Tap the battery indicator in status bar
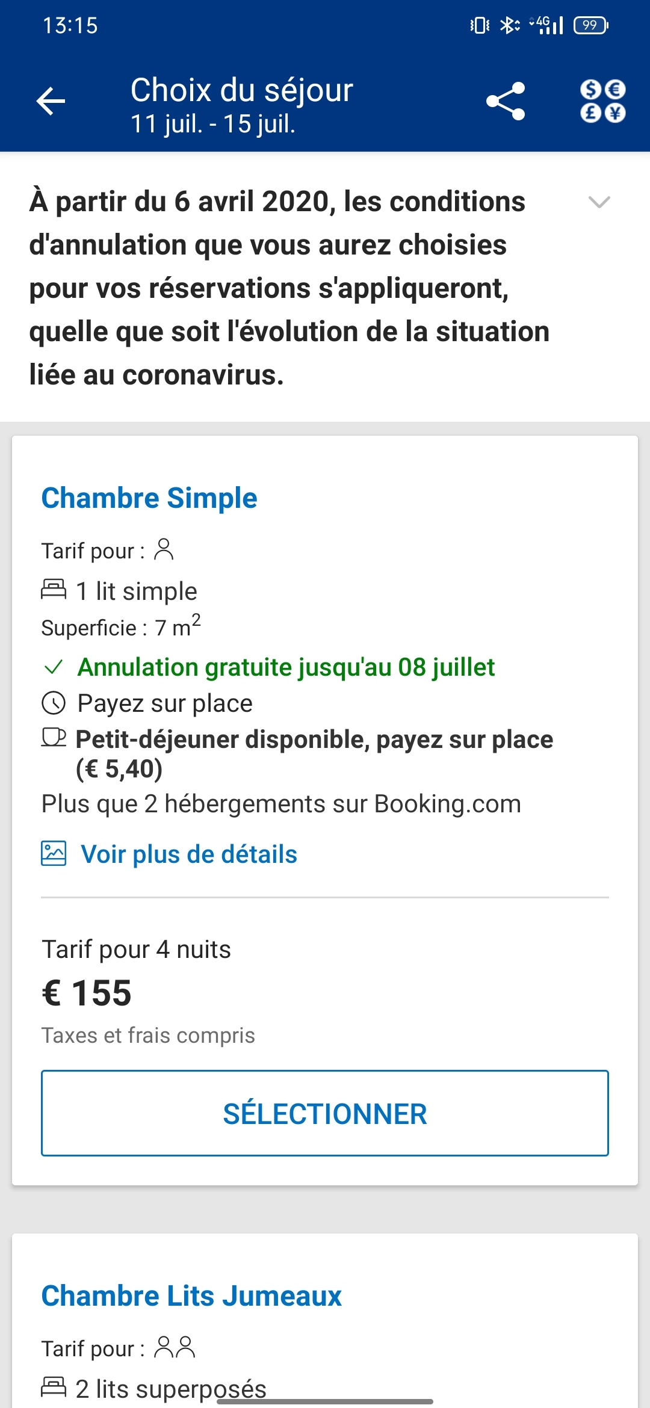650x1408 pixels. (x=590, y=25)
